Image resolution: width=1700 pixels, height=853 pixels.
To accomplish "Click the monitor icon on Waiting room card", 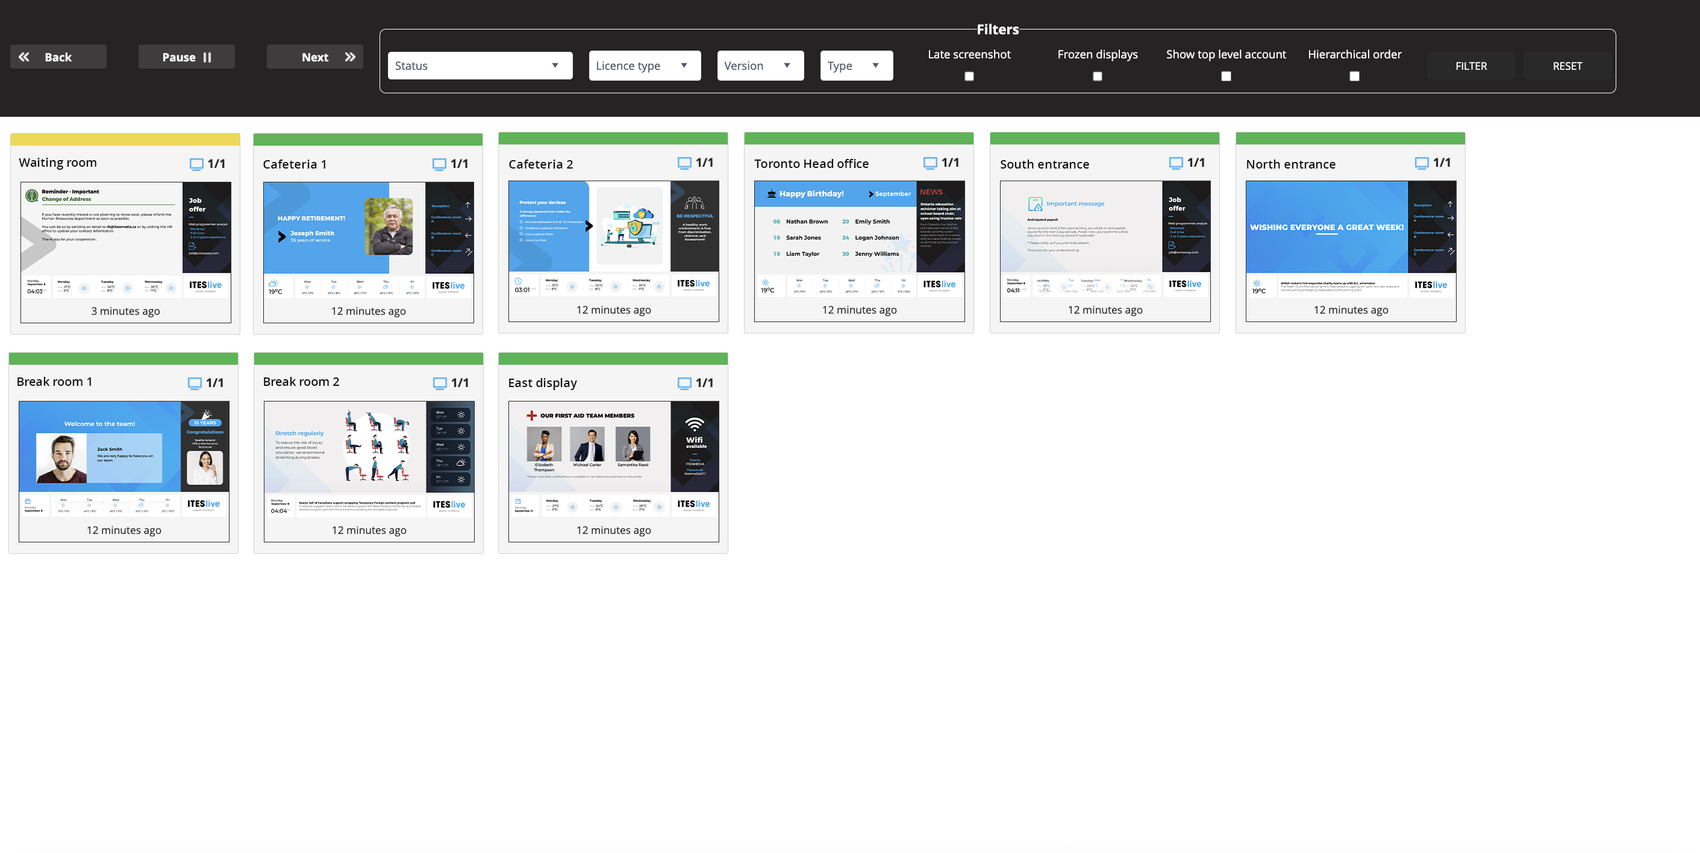I will click(196, 164).
